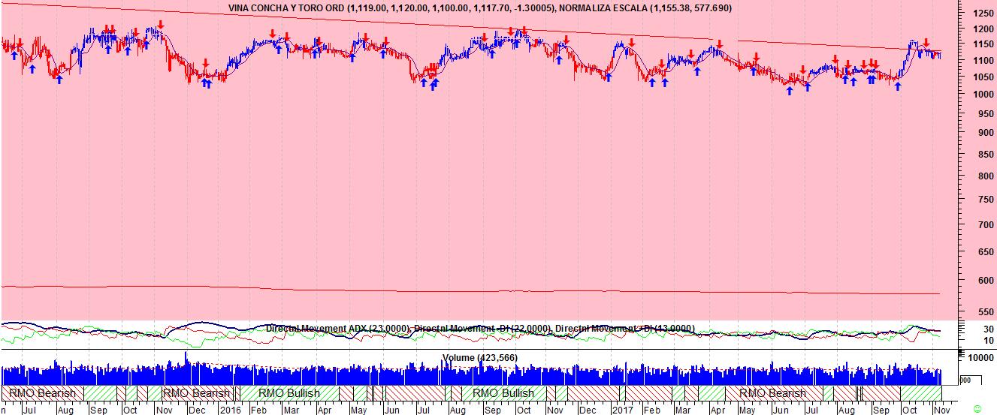Click the 1200 price axis value
Image resolution: width=997 pixels, height=415 pixels.
click(x=983, y=29)
